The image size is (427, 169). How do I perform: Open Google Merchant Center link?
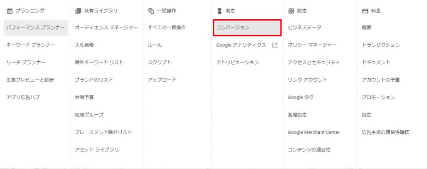point(314,132)
